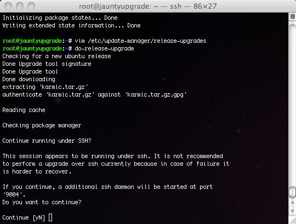Click the "Do you want to continue?" line
This screenshot has height=224, width=296.
tap(42, 202)
